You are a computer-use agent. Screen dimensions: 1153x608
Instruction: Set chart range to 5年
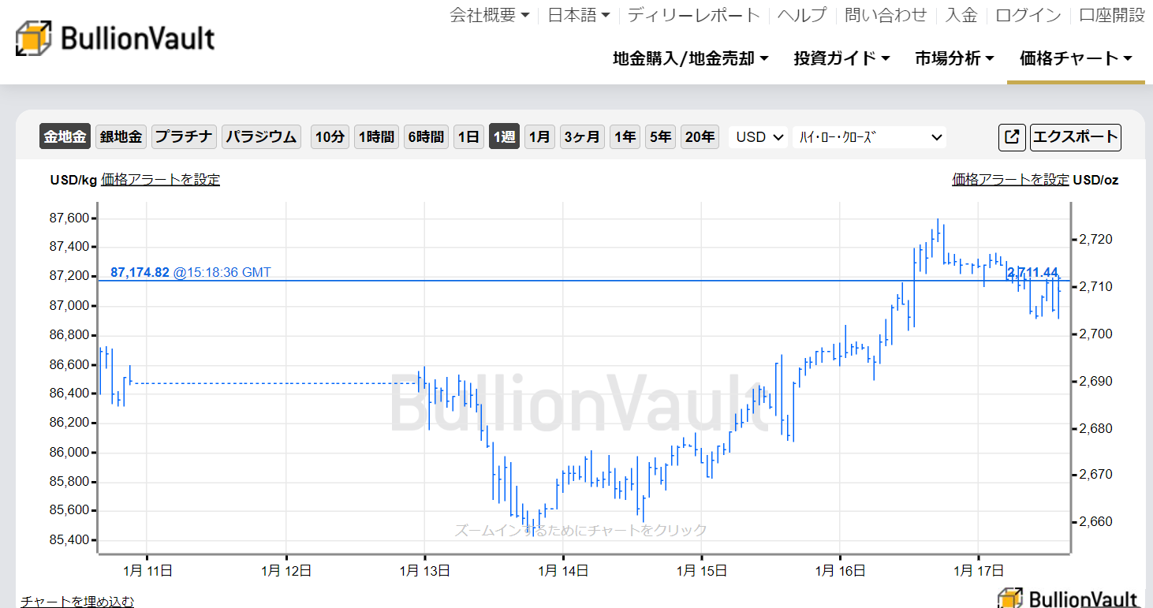(x=660, y=137)
